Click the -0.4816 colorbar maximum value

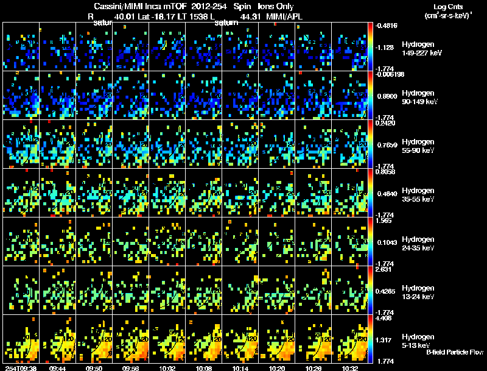tap(386, 26)
